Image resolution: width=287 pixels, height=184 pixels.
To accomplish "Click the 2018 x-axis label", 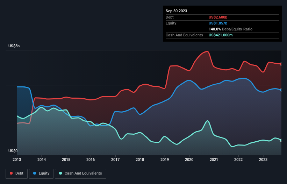I will coord(140,160).
